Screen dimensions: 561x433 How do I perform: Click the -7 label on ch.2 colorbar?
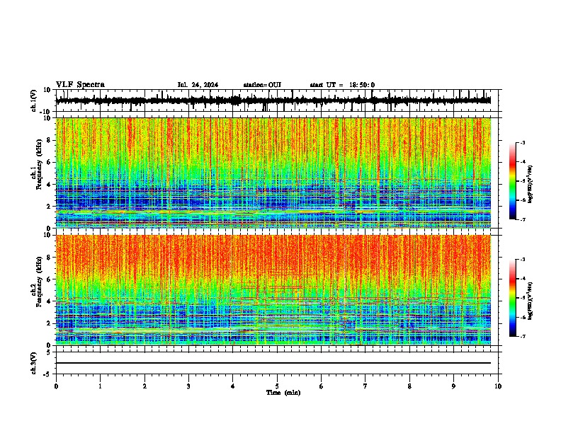[522, 336]
